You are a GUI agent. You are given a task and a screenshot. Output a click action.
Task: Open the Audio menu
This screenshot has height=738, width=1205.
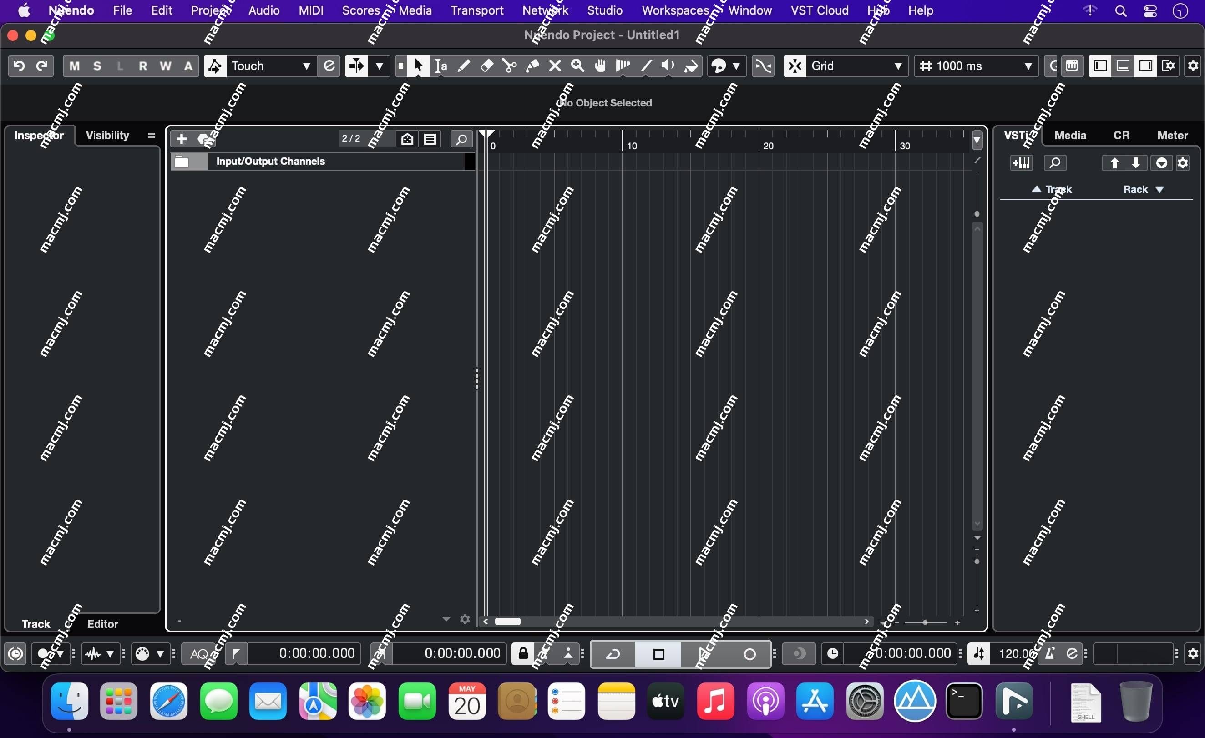[x=263, y=10]
